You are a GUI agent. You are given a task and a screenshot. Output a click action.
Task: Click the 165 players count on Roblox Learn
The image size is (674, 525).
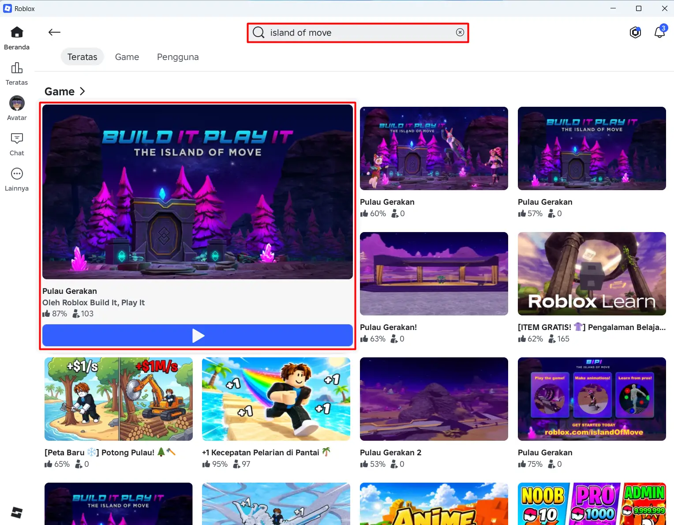tap(559, 339)
